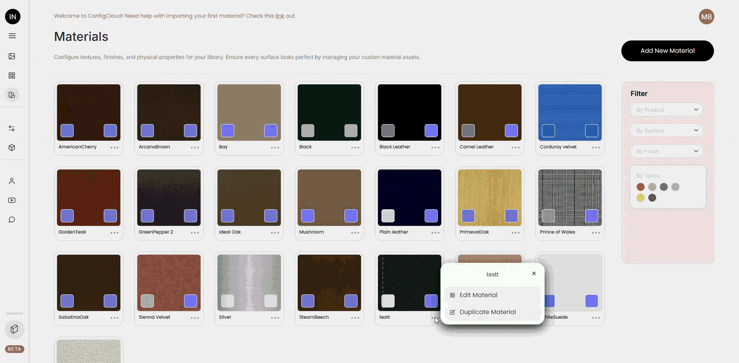Filter by the light gray tone swatch
The image size is (739, 363).
[675, 187]
